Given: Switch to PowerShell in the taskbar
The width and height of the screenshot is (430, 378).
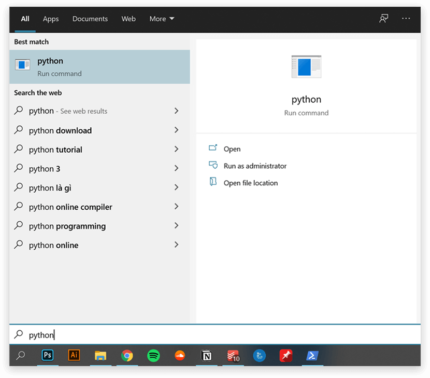Looking at the screenshot, I should tap(312, 356).
